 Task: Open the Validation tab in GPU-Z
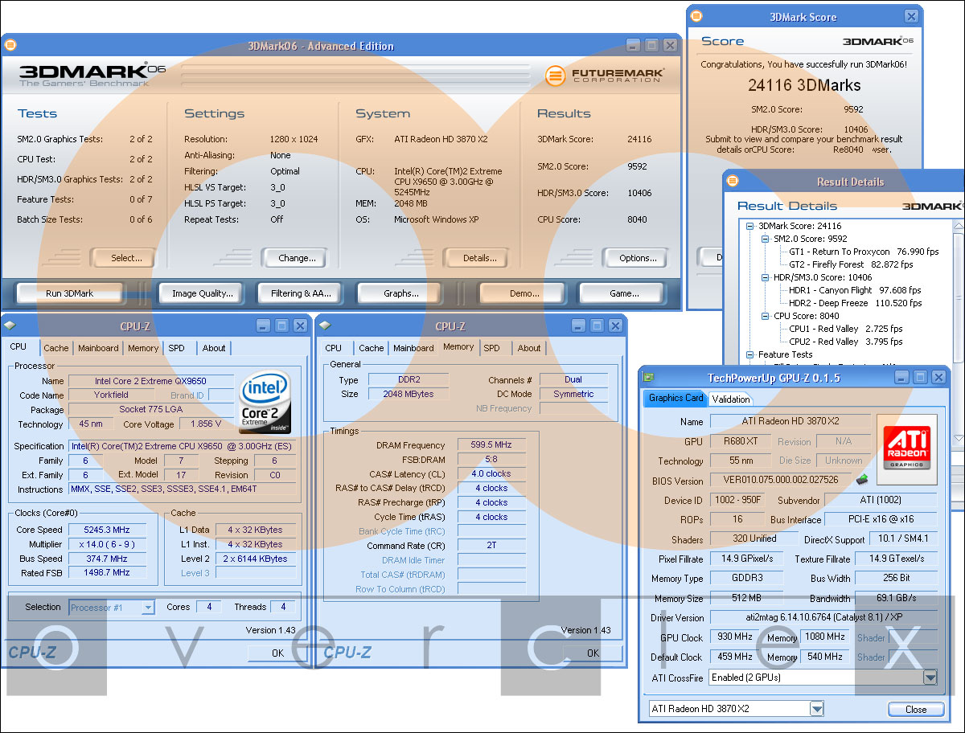[731, 399]
